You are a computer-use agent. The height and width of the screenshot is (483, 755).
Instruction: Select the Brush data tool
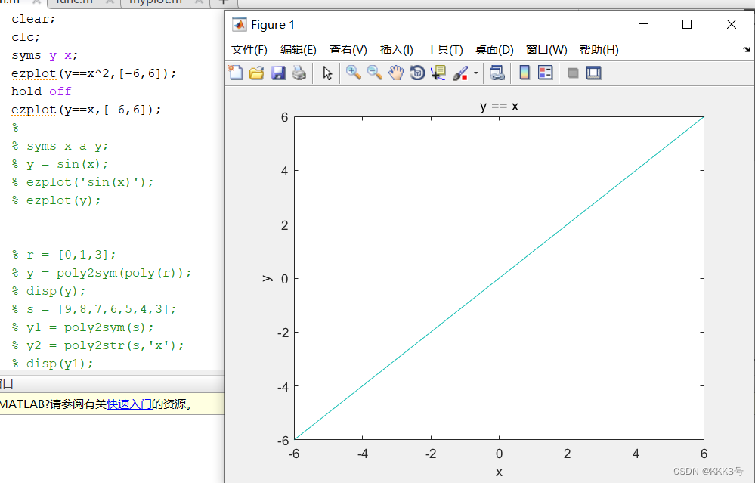[460, 73]
